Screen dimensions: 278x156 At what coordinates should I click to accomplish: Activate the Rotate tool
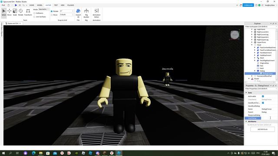20,13
